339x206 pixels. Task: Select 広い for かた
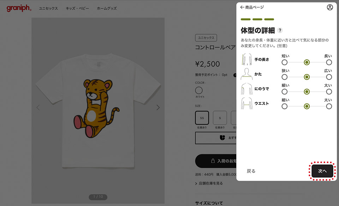[x=329, y=77]
